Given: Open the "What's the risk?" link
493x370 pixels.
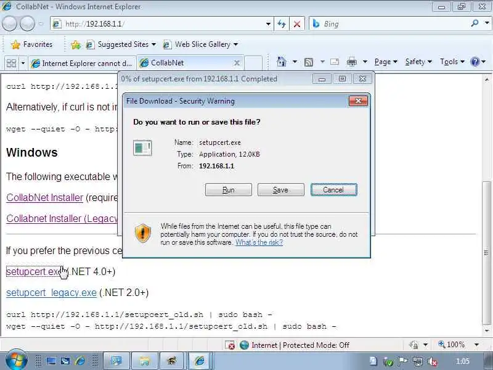Looking at the screenshot, I should point(259,242).
